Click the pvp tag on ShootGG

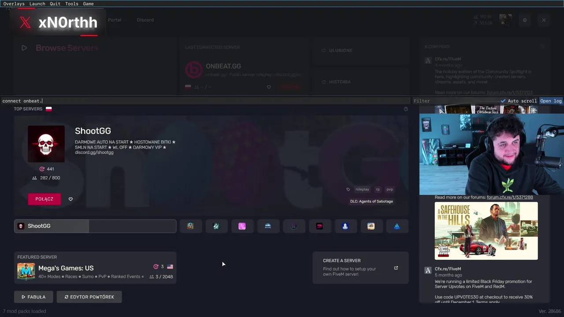[x=390, y=189]
